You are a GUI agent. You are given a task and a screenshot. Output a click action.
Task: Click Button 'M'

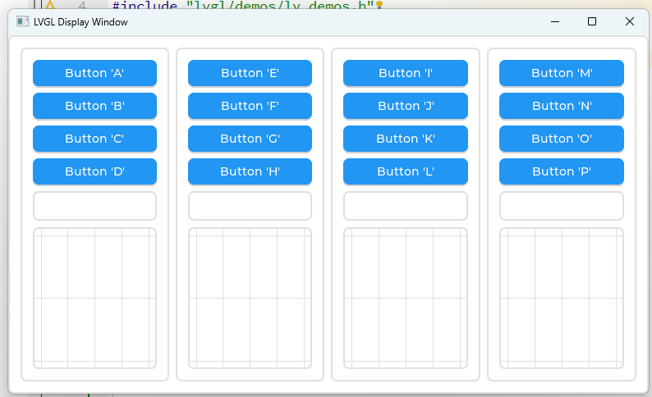point(561,73)
